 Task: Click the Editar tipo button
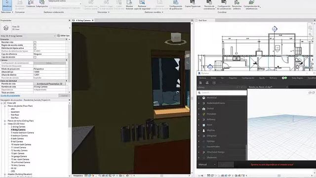[63, 36]
